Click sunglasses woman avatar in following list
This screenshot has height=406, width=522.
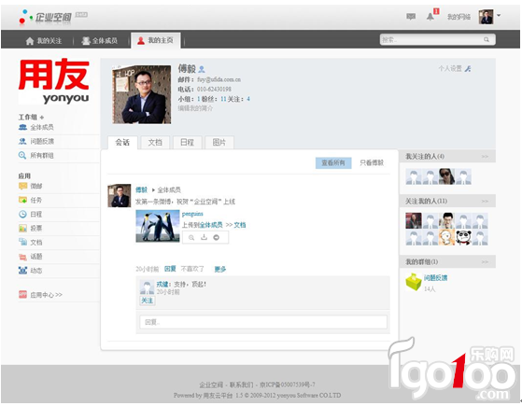pos(446,176)
